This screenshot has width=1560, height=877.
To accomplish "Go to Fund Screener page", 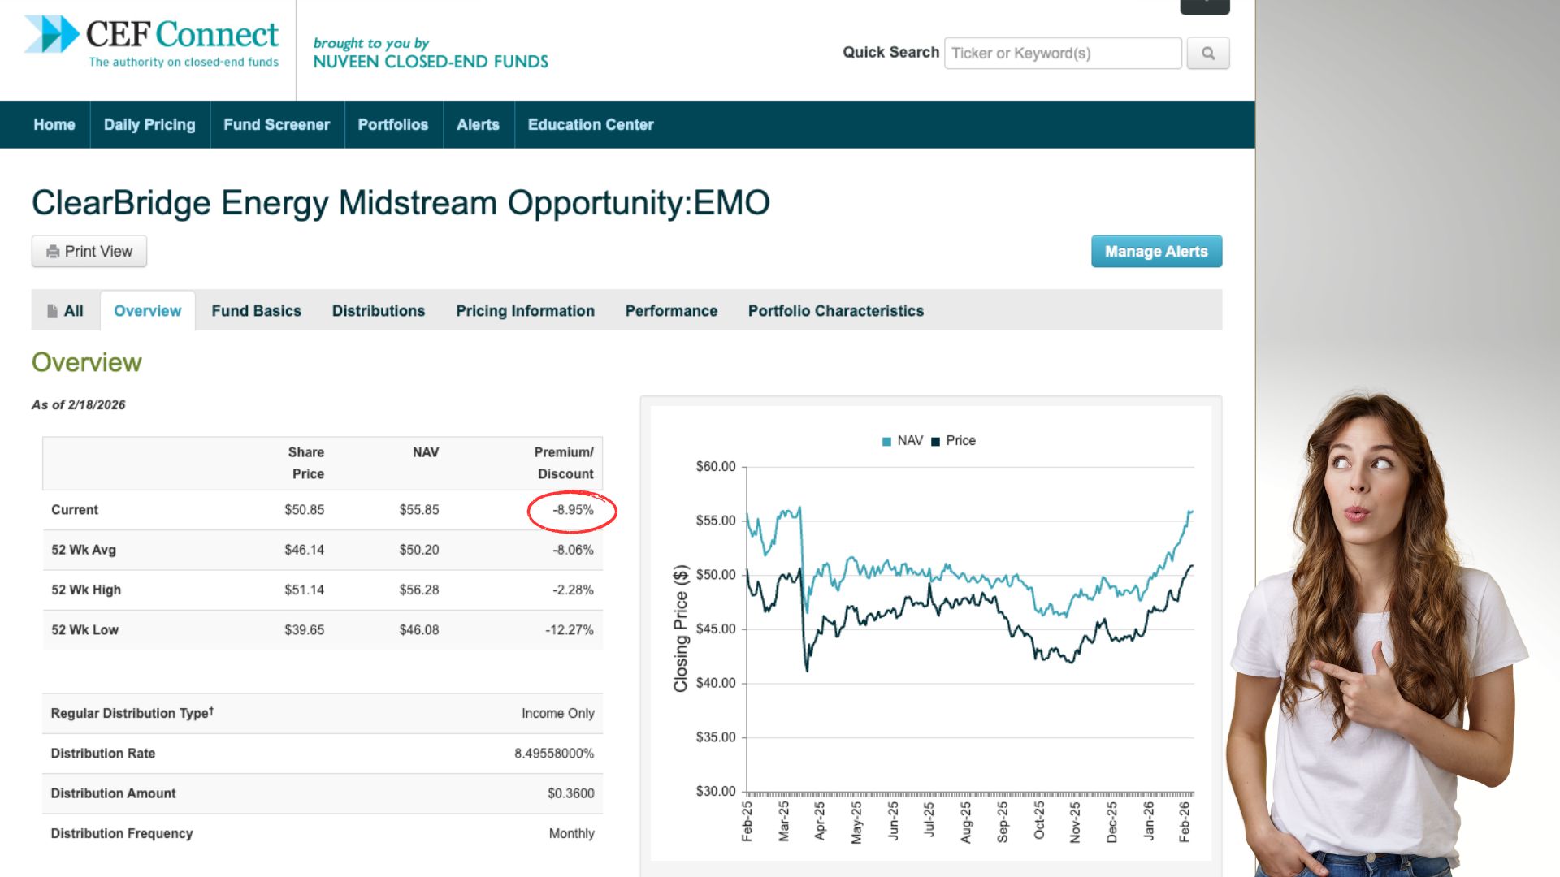I will click(276, 125).
